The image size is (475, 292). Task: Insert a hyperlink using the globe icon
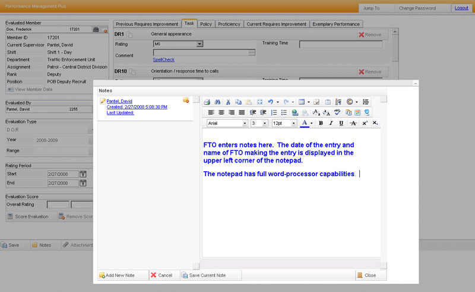point(295,112)
